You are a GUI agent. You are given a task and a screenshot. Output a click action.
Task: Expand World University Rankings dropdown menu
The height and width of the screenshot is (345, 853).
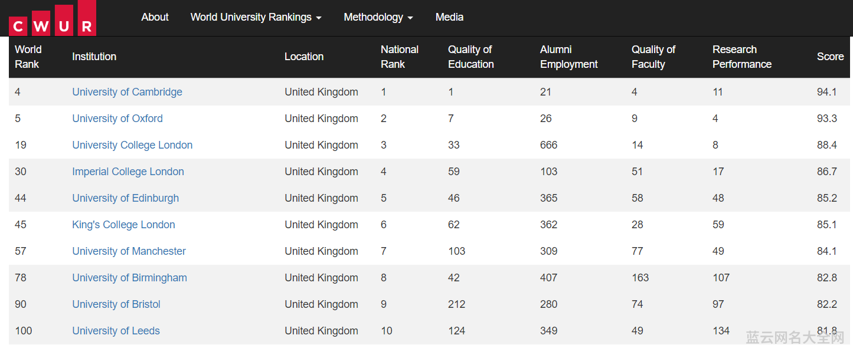click(256, 17)
